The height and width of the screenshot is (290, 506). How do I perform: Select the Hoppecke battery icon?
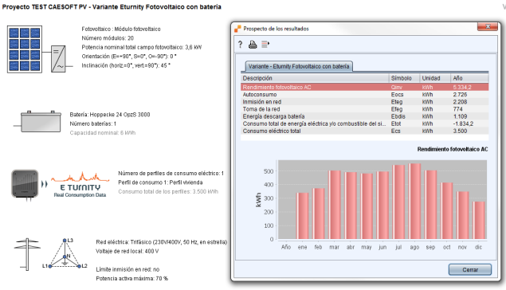pos(41,121)
